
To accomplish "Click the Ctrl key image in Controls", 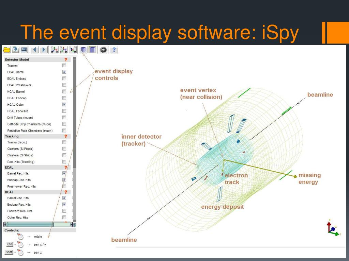I will 10,244.
